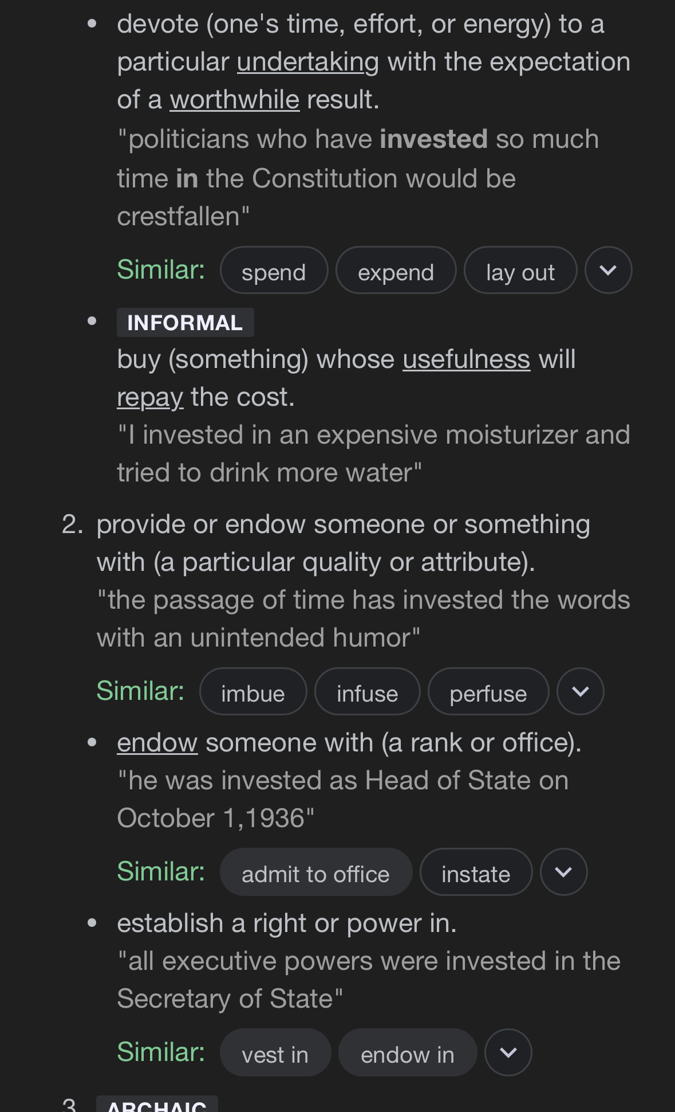Screen dimensions: 675x1112
Task: Tap the 'lay out' synonym chip
Action: 520,271
